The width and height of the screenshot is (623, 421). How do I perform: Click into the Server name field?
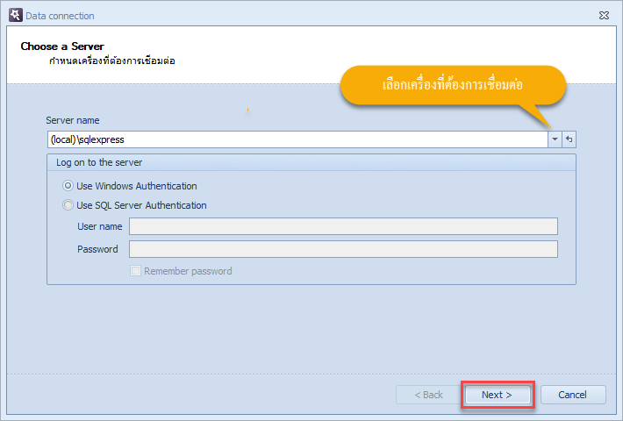297,139
